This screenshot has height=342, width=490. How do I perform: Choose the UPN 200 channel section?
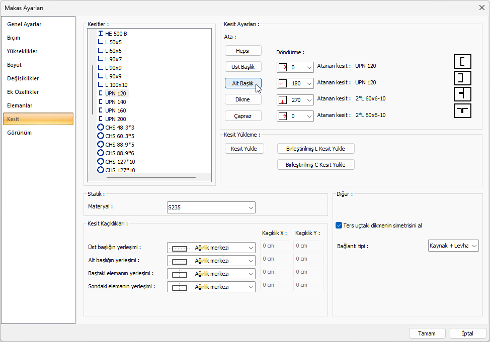tap(115, 119)
